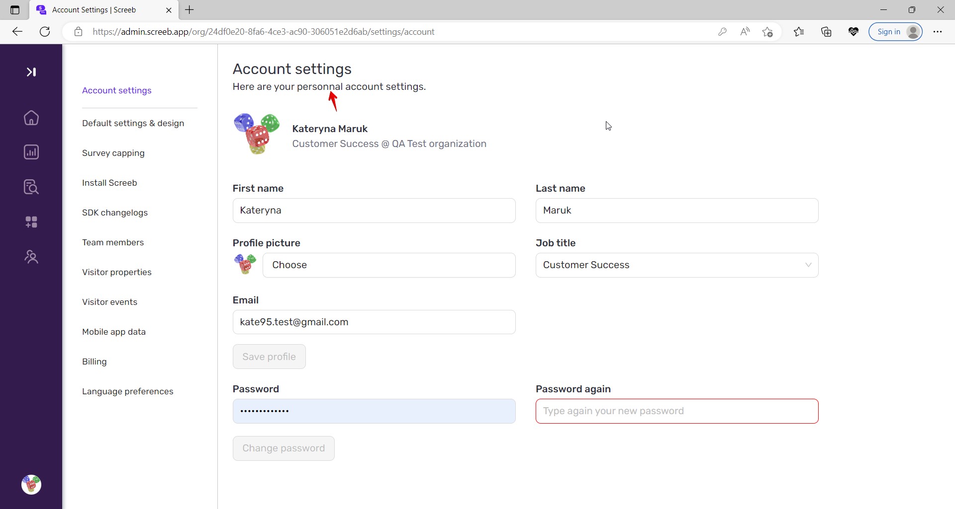Screen dimensions: 955x509
Task: Open SDK changelogs
Action: coord(115,213)
